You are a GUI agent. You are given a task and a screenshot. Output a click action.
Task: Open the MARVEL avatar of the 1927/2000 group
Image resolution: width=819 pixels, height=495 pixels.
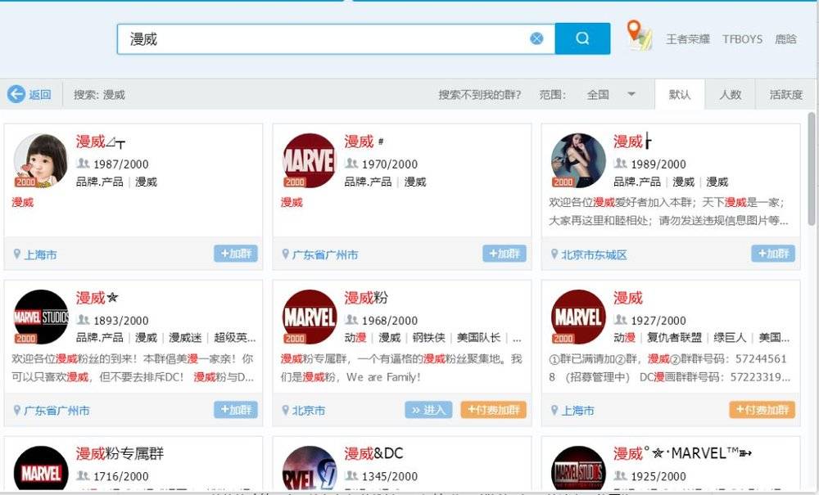(x=578, y=317)
